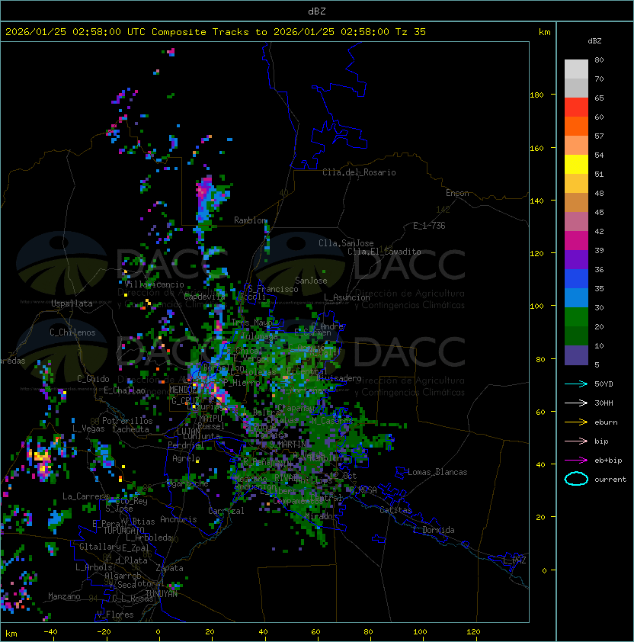
Task: Select the slate 5-10 dBZ swatch
Action: point(576,355)
